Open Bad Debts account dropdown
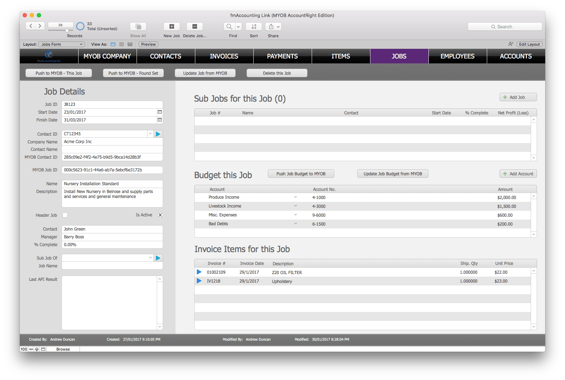 click(296, 224)
